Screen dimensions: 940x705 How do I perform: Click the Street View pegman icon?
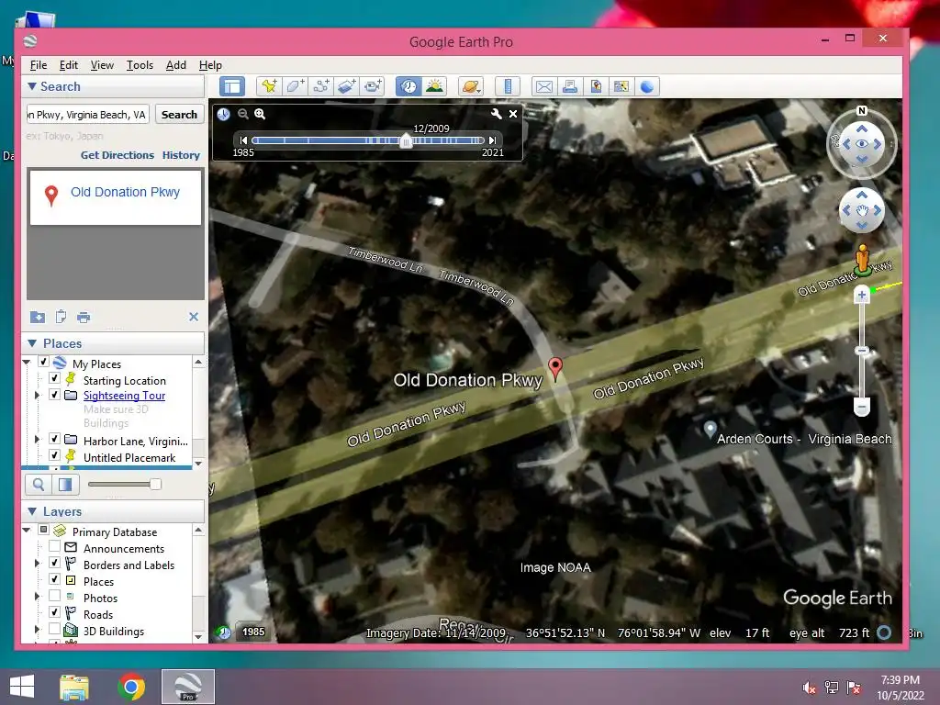click(862, 259)
